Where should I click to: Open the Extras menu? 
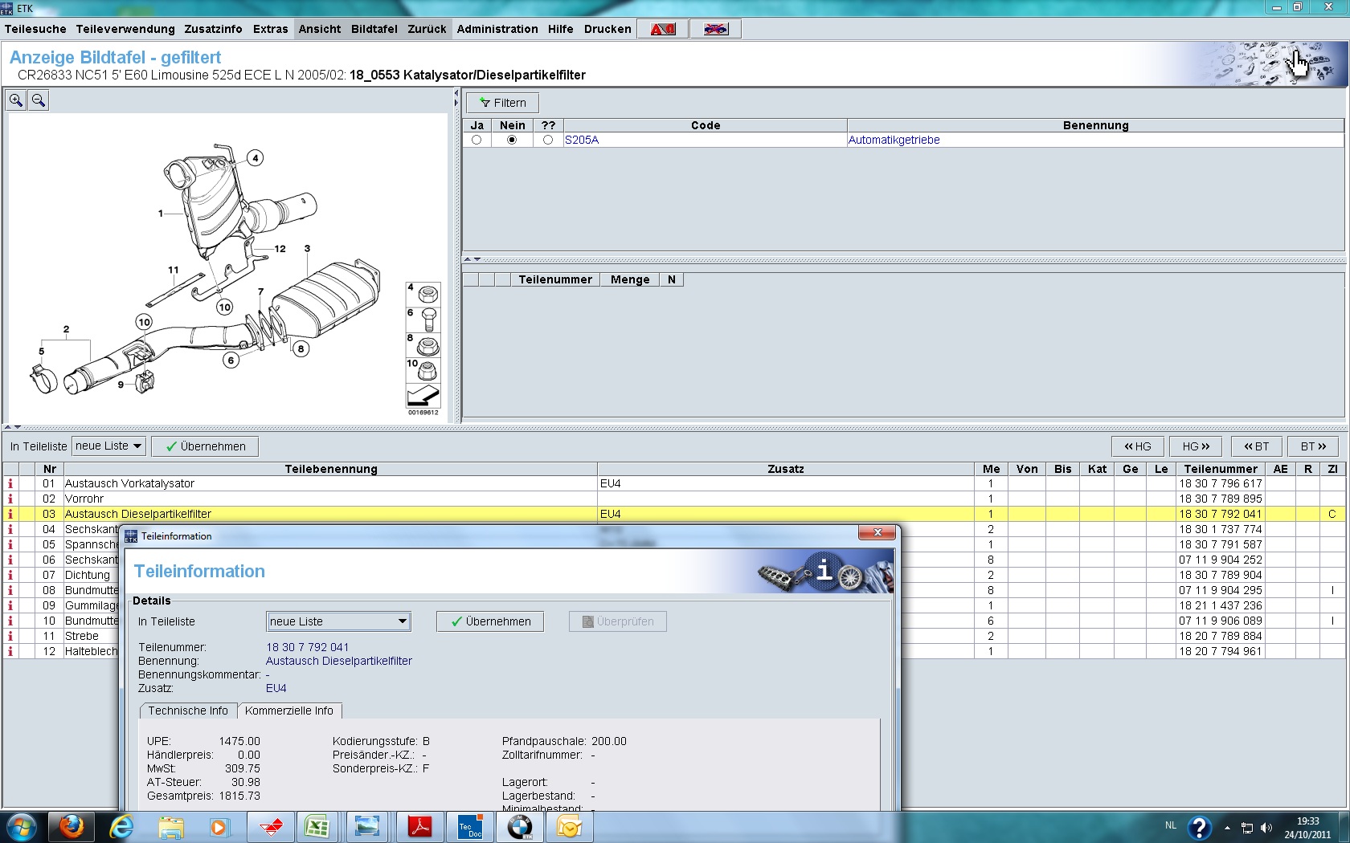pos(270,29)
